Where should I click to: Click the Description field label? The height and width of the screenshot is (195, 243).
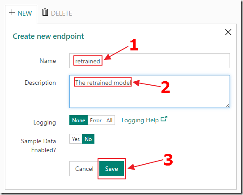(40, 83)
